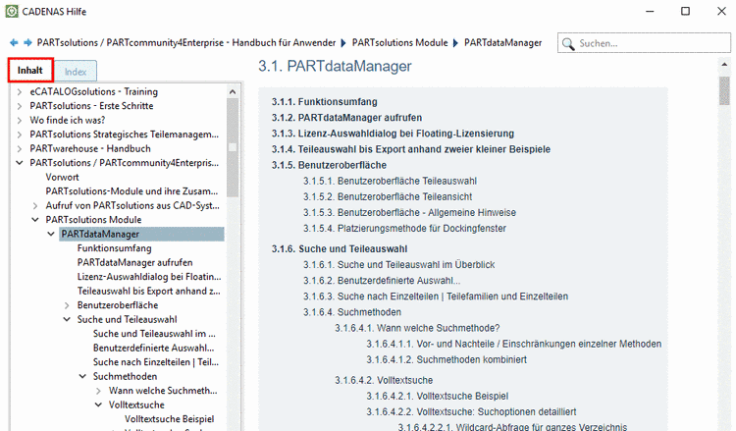Select Suche und Teileauswahl im ... tree item

tap(154, 334)
